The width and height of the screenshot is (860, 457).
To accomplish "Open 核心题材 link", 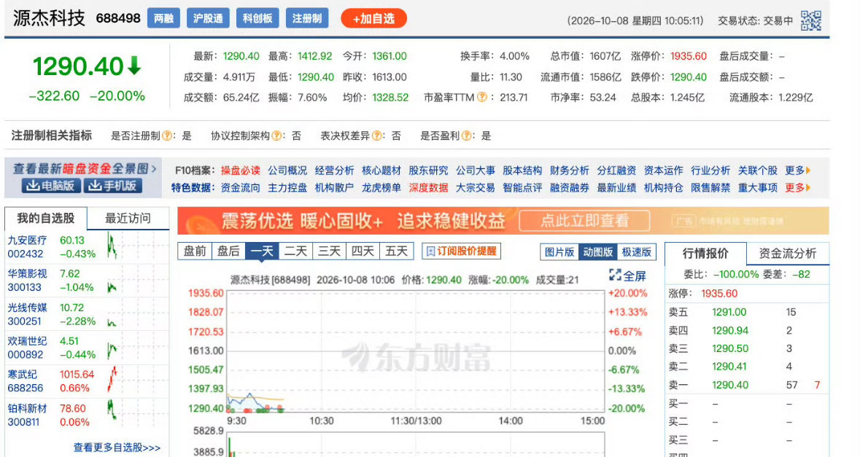I will [x=381, y=171].
